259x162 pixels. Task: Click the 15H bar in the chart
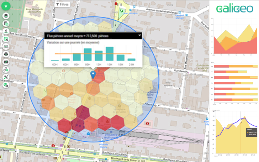point(110,54)
